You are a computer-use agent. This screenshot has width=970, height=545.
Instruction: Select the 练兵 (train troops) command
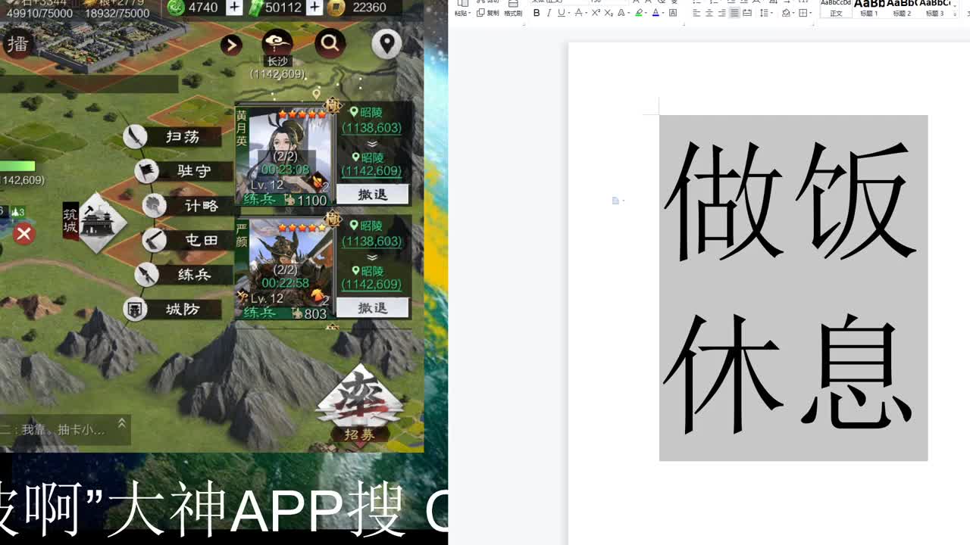click(183, 274)
